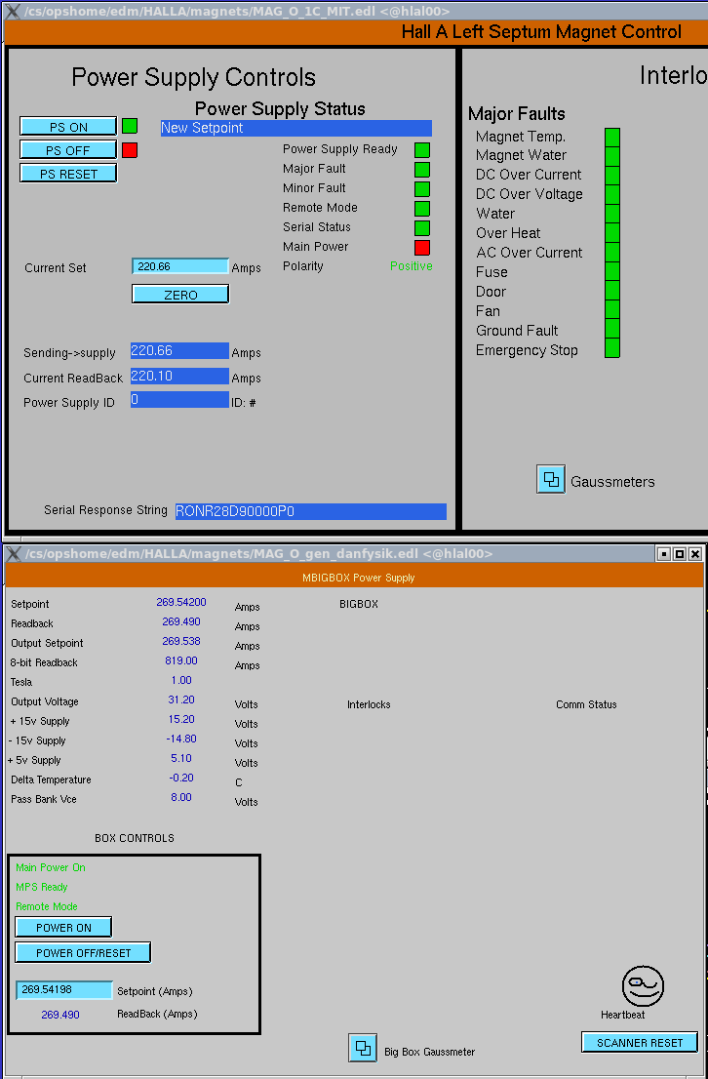Click the Main Power On status text
The height and width of the screenshot is (1079, 708).
point(51,867)
